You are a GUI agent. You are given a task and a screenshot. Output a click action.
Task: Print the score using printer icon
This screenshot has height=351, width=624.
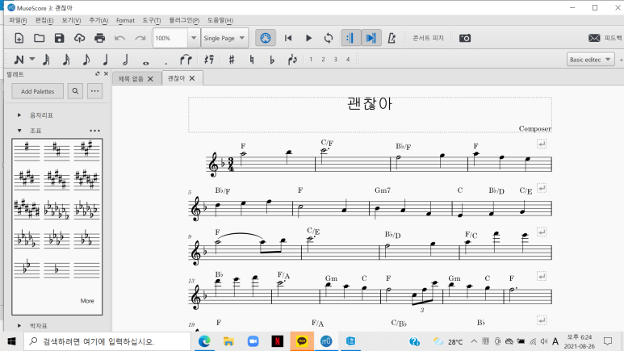point(99,38)
